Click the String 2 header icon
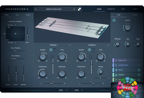144x98 pixels. pos(108,45)
